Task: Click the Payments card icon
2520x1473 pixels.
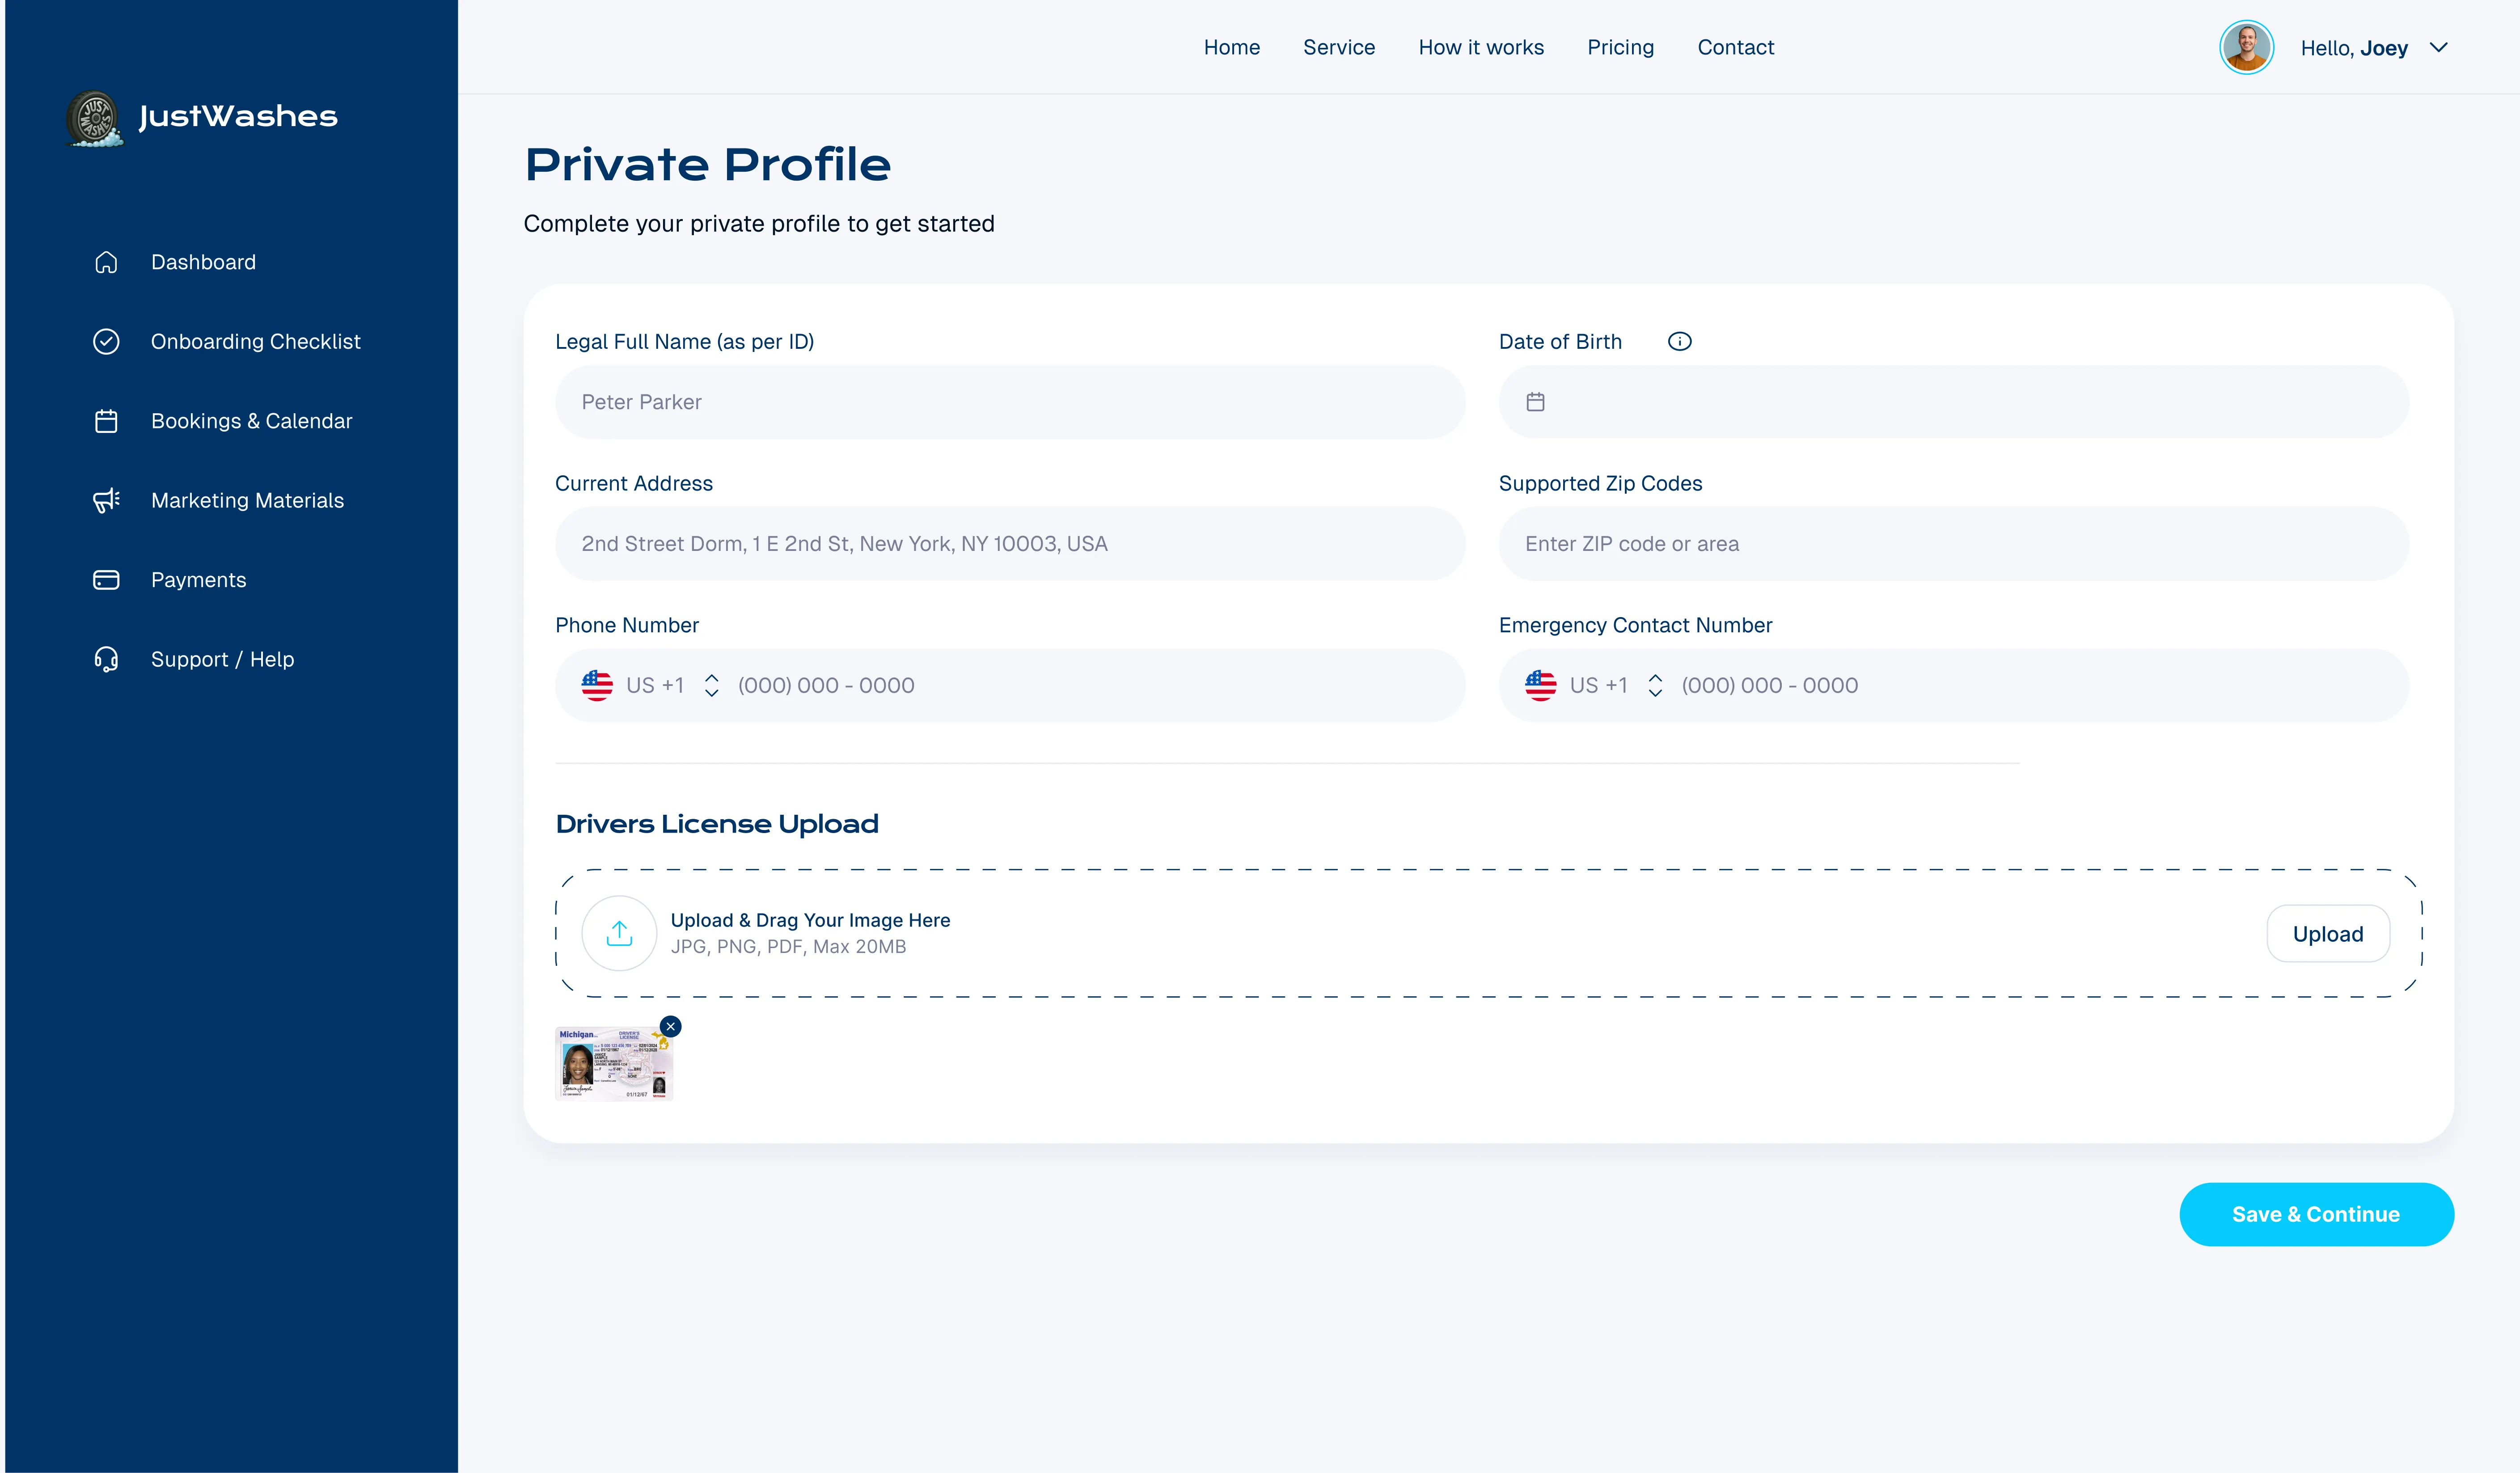Action: pyautogui.click(x=106, y=580)
